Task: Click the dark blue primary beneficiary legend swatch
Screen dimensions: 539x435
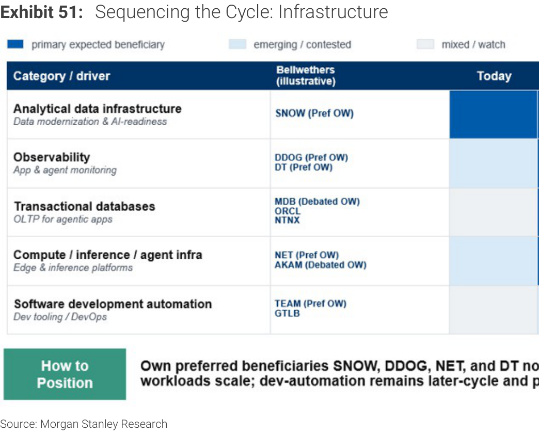Action: (x=15, y=44)
